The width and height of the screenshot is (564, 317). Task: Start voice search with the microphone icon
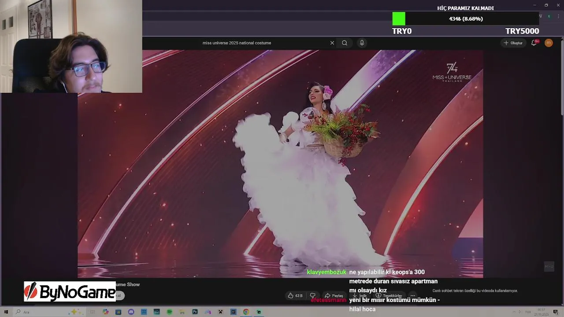tap(362, 43)
